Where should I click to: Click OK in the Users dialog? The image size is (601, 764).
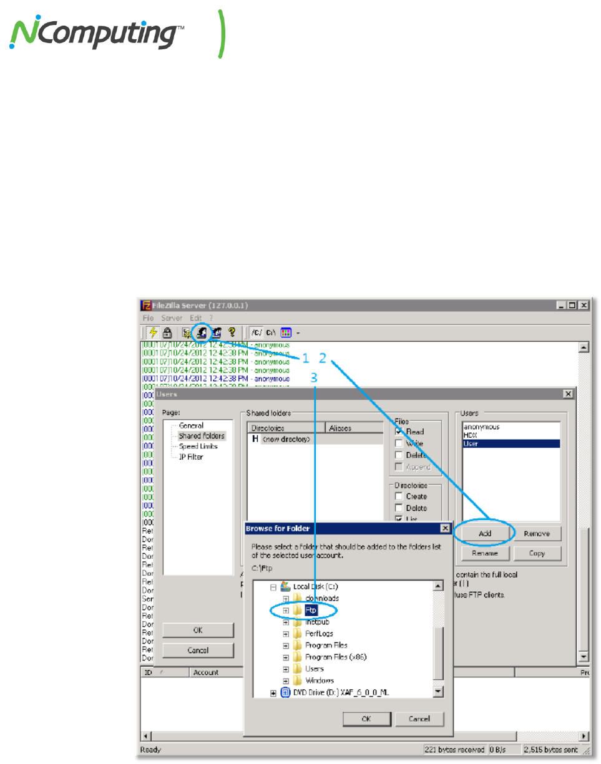198,630
